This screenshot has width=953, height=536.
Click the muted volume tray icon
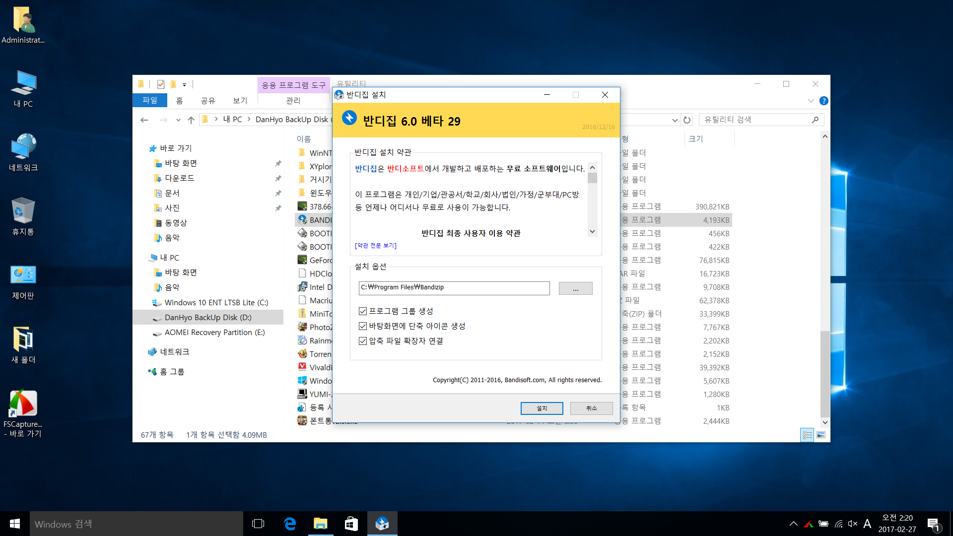point(853,524)
